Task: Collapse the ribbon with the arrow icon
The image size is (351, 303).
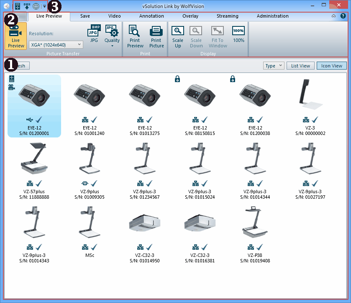Action: 333,16
